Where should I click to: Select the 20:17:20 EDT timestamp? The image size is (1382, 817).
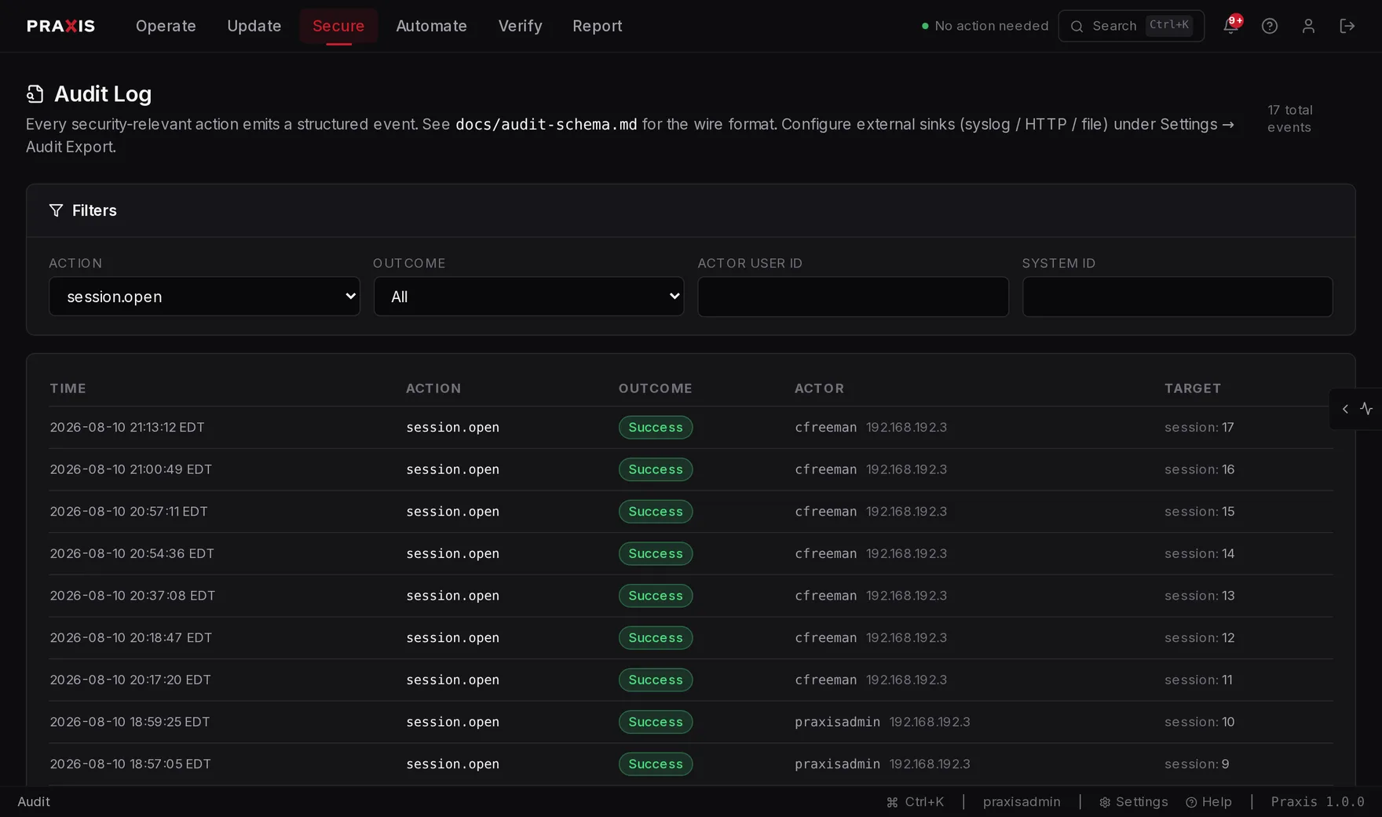tap(130, 680)
